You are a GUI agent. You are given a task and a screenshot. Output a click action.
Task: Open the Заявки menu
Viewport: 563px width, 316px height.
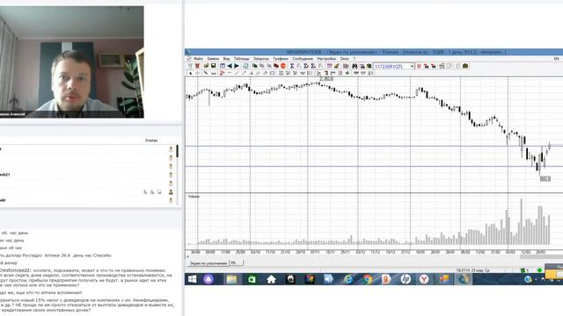(213, 59)
